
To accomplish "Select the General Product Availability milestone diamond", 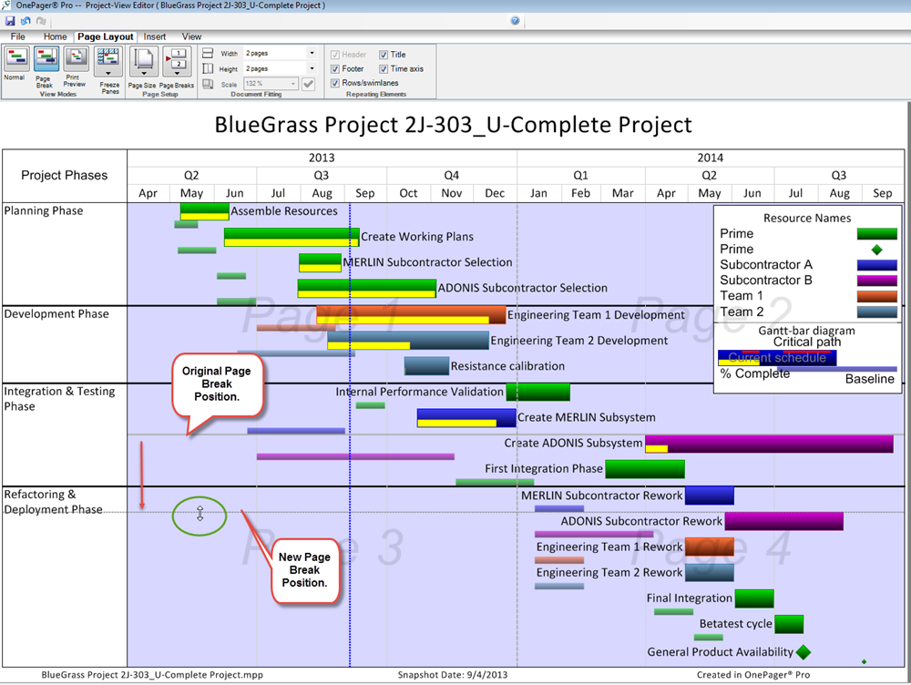I will pos(804,652).
